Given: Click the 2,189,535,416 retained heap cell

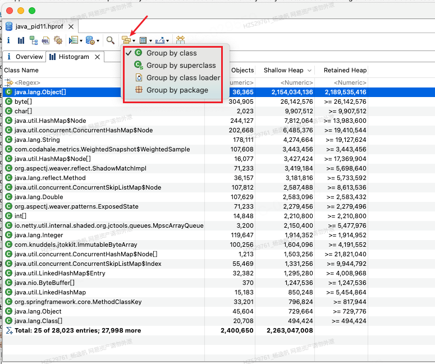Looking at the screenshot, I should coord(345,92).
